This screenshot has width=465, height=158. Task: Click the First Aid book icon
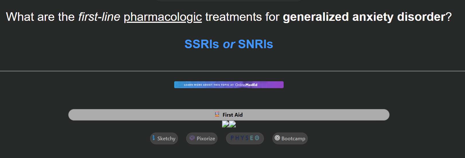click(217, 114)
